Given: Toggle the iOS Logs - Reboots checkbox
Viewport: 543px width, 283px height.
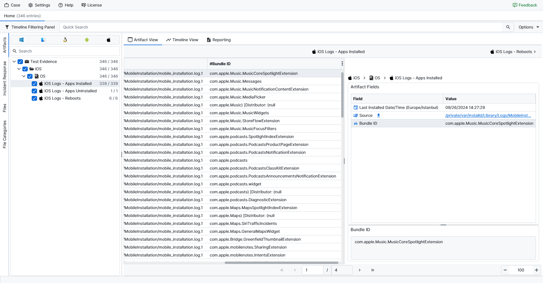Looking at the screenshot, I should click(34, 98).
